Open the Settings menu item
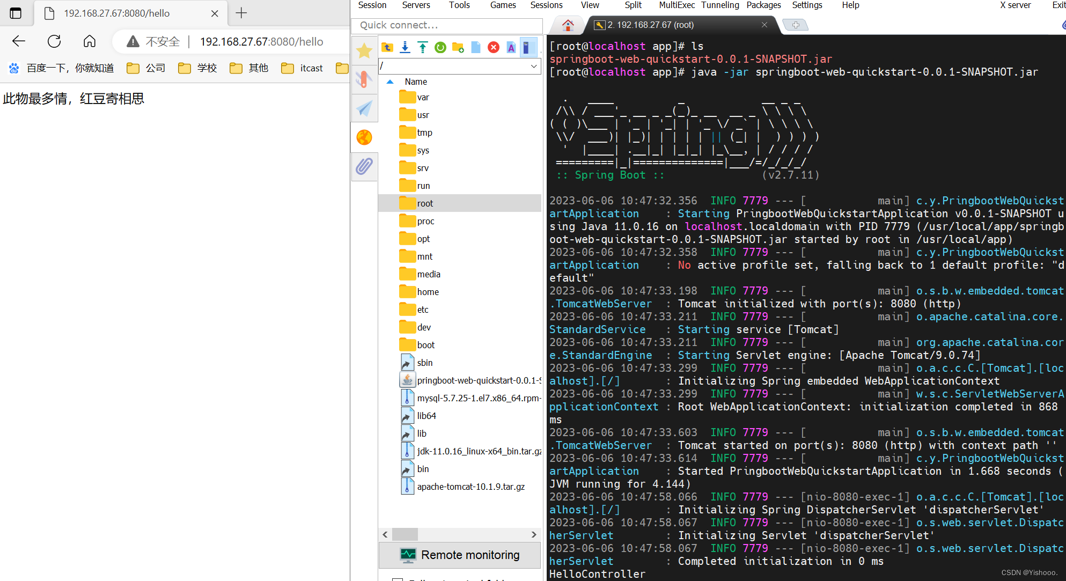Image resolution: width=1066 pixels, height=581 pixels. tap(807, 5)
